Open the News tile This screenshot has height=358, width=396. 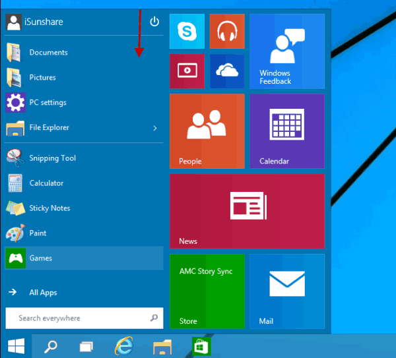(247, 211)
